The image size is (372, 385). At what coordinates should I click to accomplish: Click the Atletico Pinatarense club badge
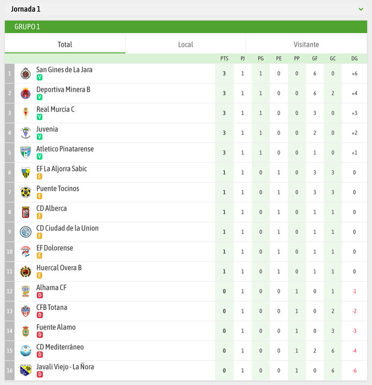click(25, 153)
